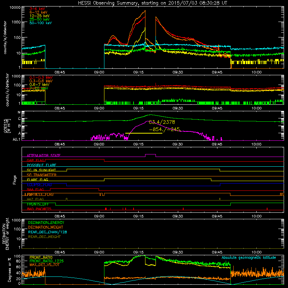
Task: Click the 09:45 time label under the MeV panel
Action: [x=217, y=108]
